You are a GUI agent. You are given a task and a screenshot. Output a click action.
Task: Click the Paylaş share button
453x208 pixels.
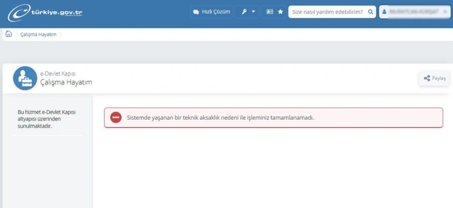point(434,78)
